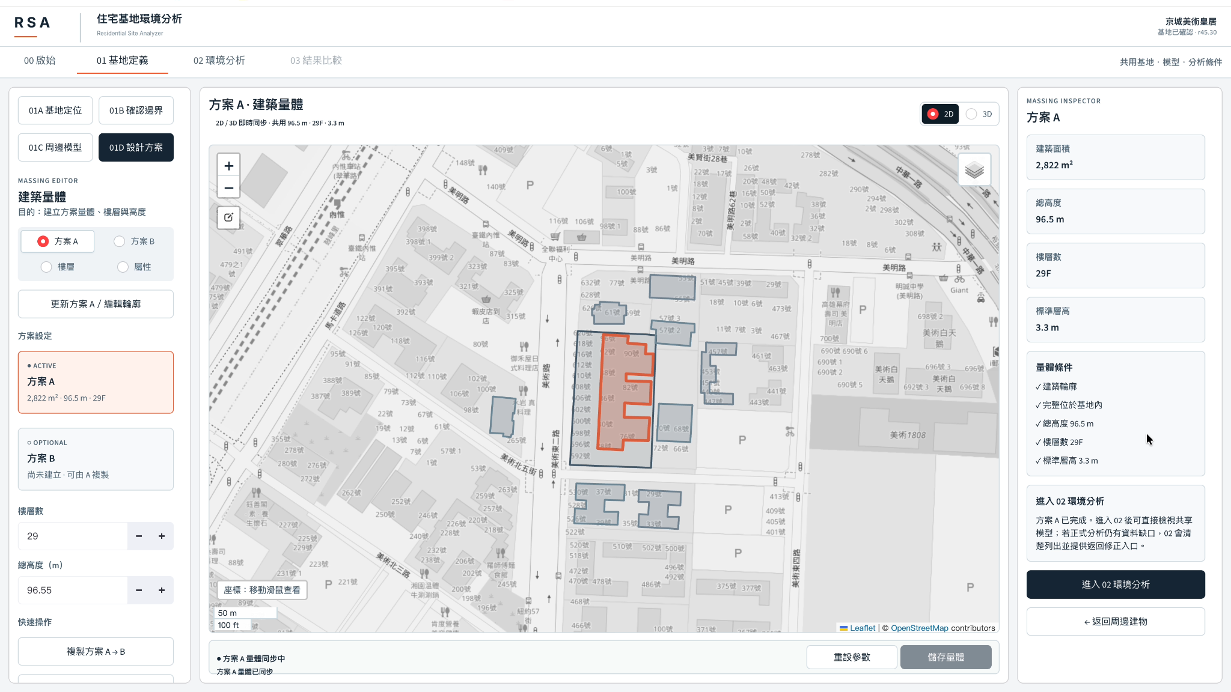Open the OpenStreetMap link
Viewport: 1231px width, 692px height.
point(919,628)
